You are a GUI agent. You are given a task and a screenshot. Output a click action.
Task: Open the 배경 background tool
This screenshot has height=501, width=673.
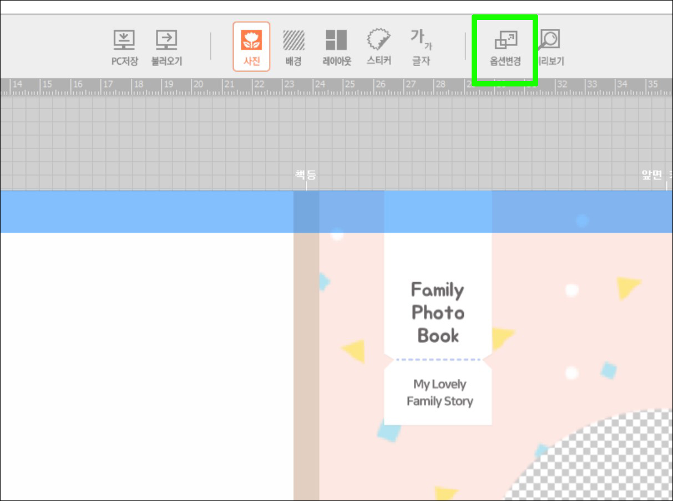(294, 48)
